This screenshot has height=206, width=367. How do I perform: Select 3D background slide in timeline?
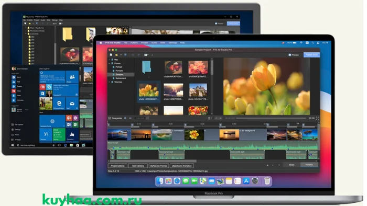(x=230, y=134)
